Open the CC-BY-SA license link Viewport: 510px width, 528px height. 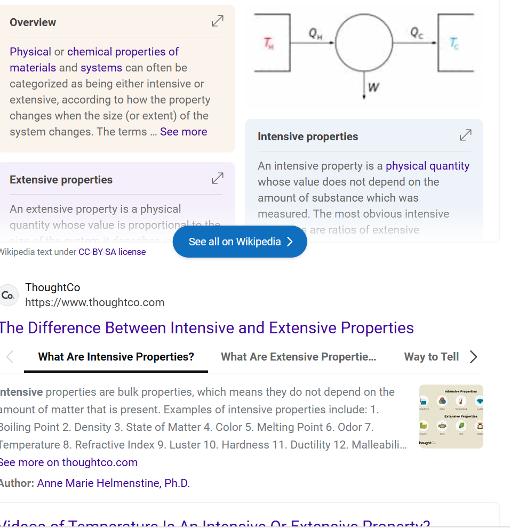(112, 252)
